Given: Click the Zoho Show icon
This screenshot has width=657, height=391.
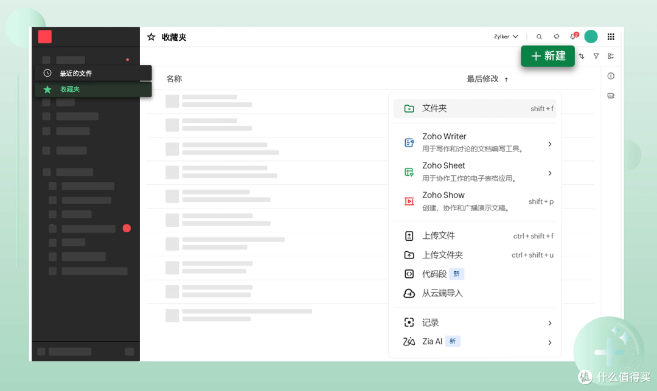Looking at the screenshot, I should pyautogui.click(x=409, y=201).
